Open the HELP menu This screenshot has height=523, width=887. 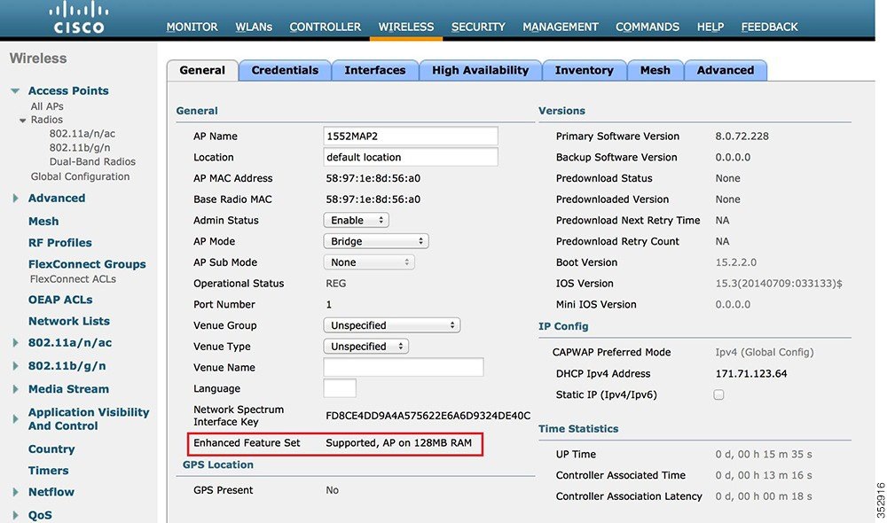710,27
